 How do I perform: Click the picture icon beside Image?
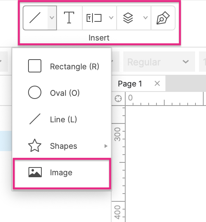point(35,172)
